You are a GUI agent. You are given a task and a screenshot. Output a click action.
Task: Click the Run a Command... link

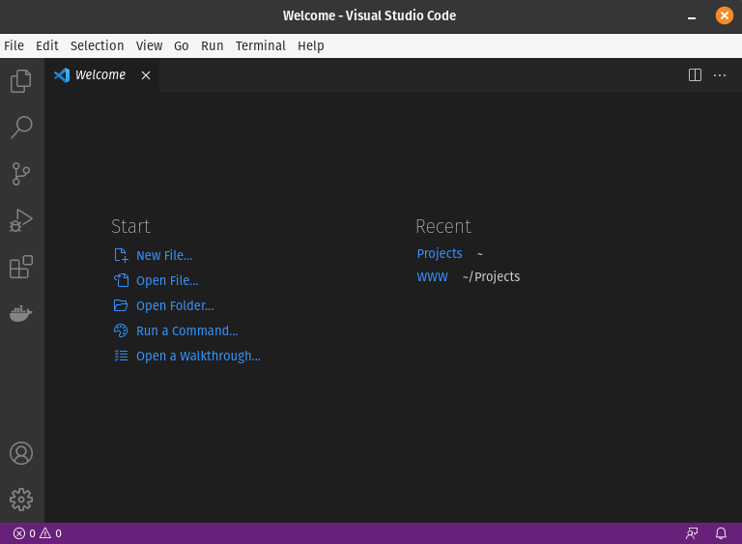click(186, 331)
